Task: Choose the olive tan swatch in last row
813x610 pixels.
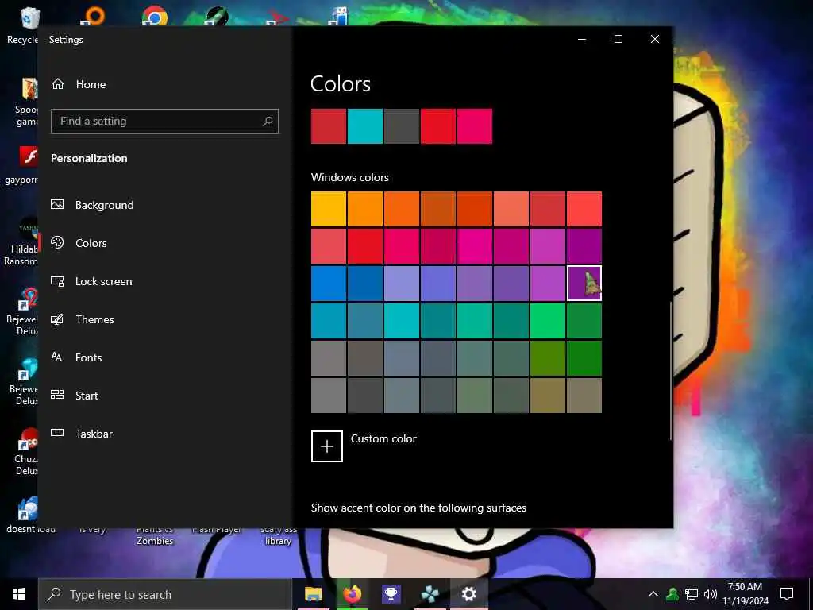Action: (x=548, y=396)
